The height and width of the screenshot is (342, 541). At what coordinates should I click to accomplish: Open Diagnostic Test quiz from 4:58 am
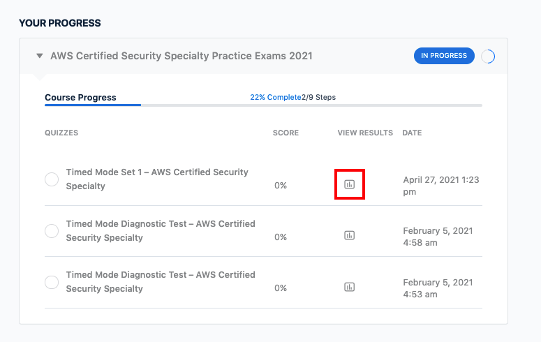coord(161,230)
